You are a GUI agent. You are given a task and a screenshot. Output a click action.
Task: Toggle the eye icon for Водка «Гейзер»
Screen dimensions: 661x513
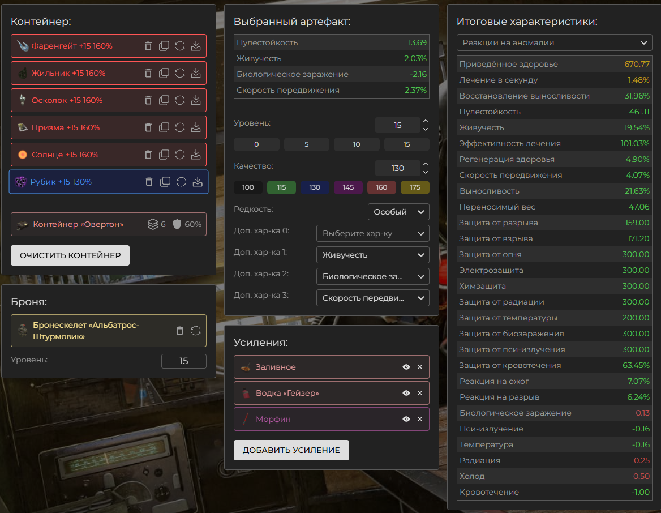(406, 393)
